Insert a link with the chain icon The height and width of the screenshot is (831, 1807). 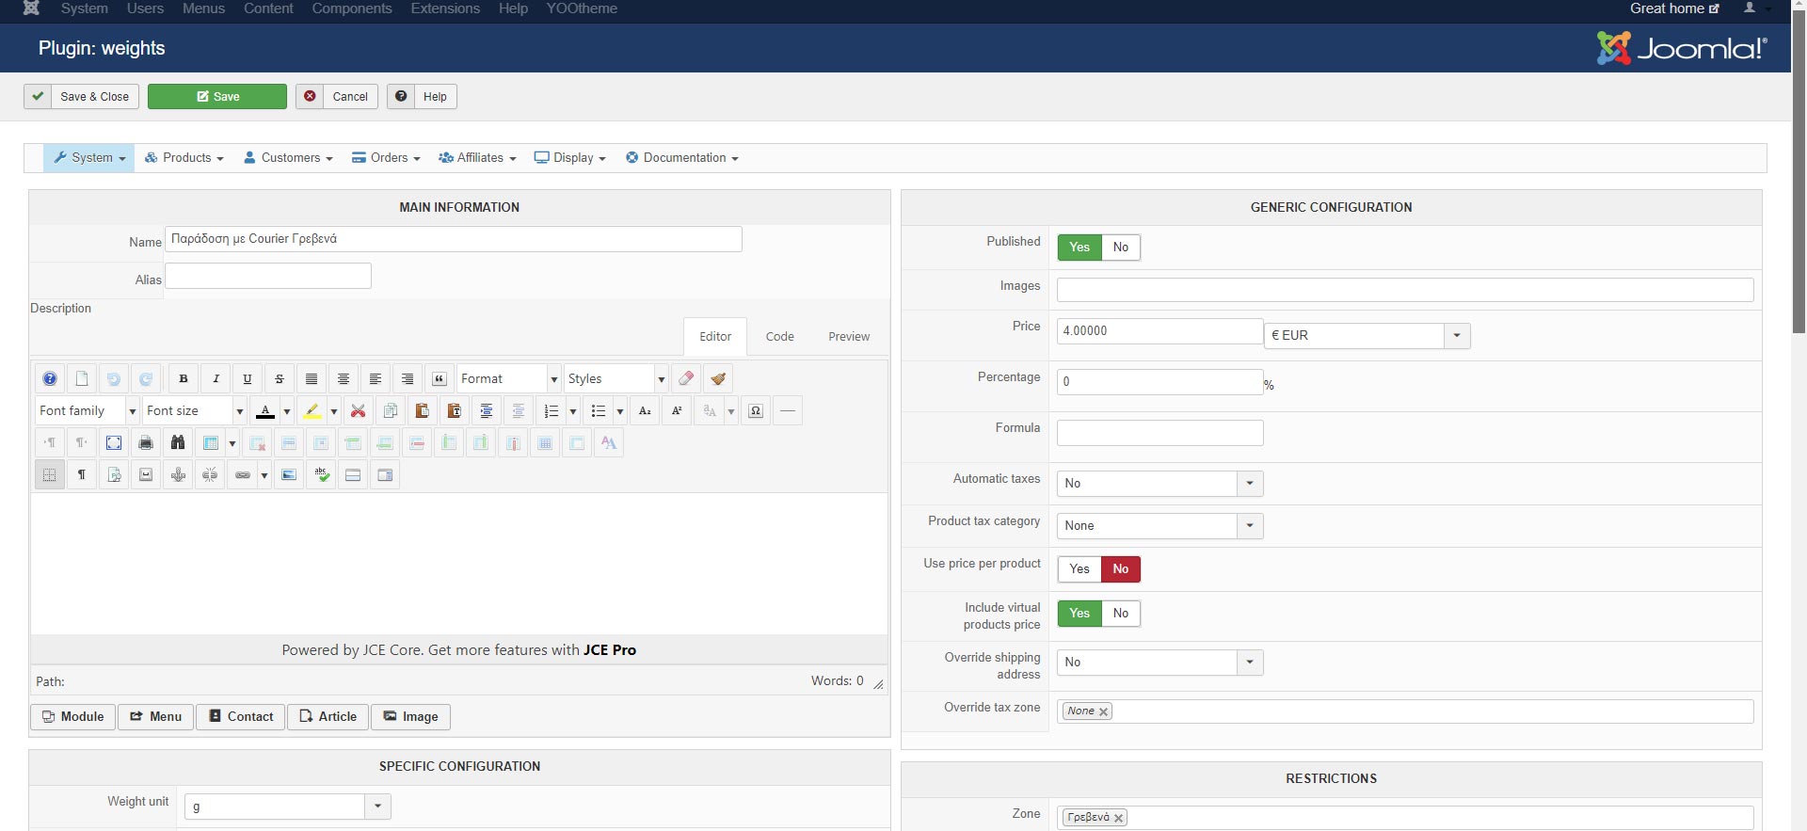point(242,474)
